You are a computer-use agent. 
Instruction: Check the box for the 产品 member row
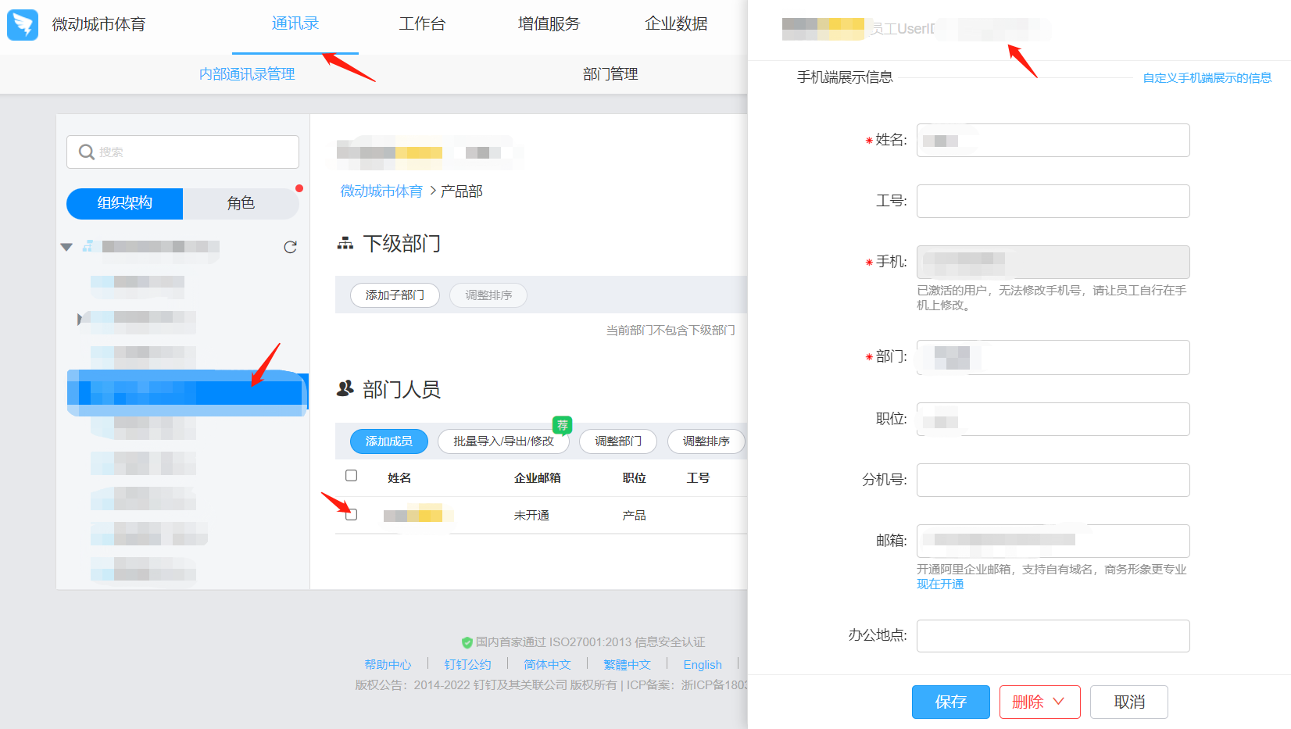coord(352,514)
